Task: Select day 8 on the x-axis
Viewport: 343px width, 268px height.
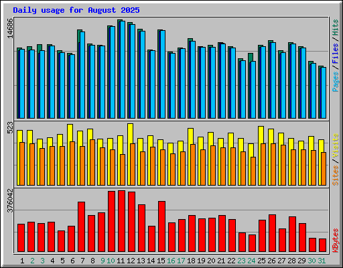Action: click(x=92, y=261)
